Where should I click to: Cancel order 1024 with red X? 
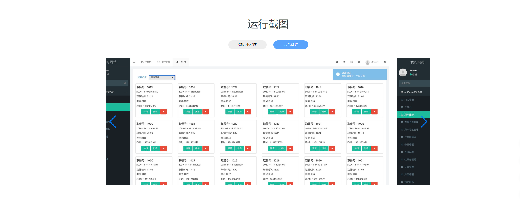click(x=332, y=148)
